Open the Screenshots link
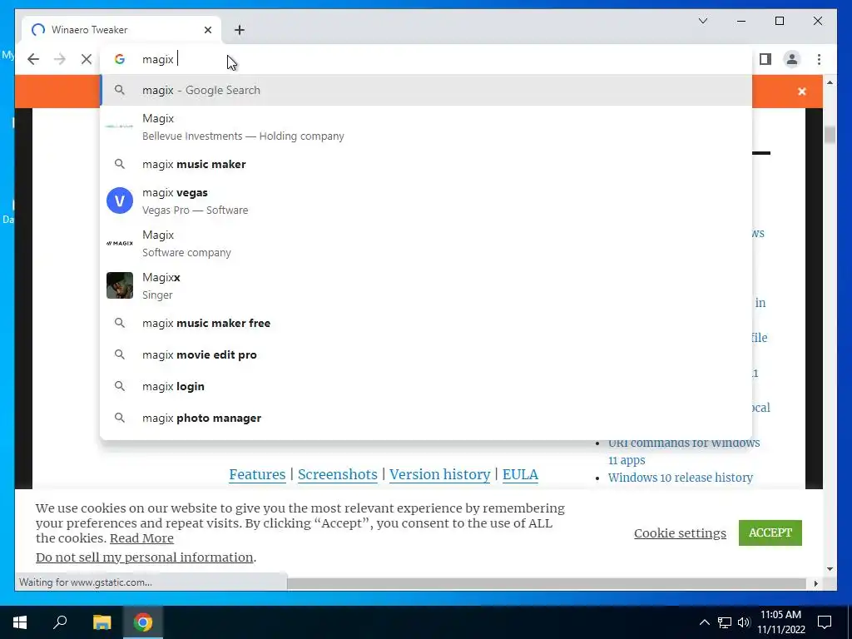 [x=338, y=474]
